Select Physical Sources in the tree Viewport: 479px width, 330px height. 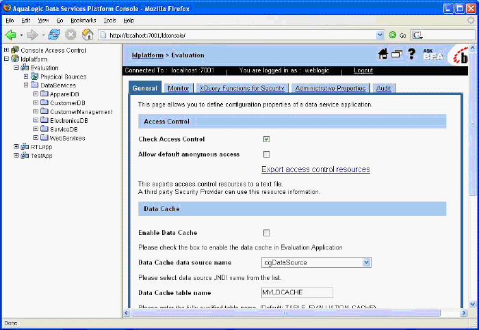(63, 77)
